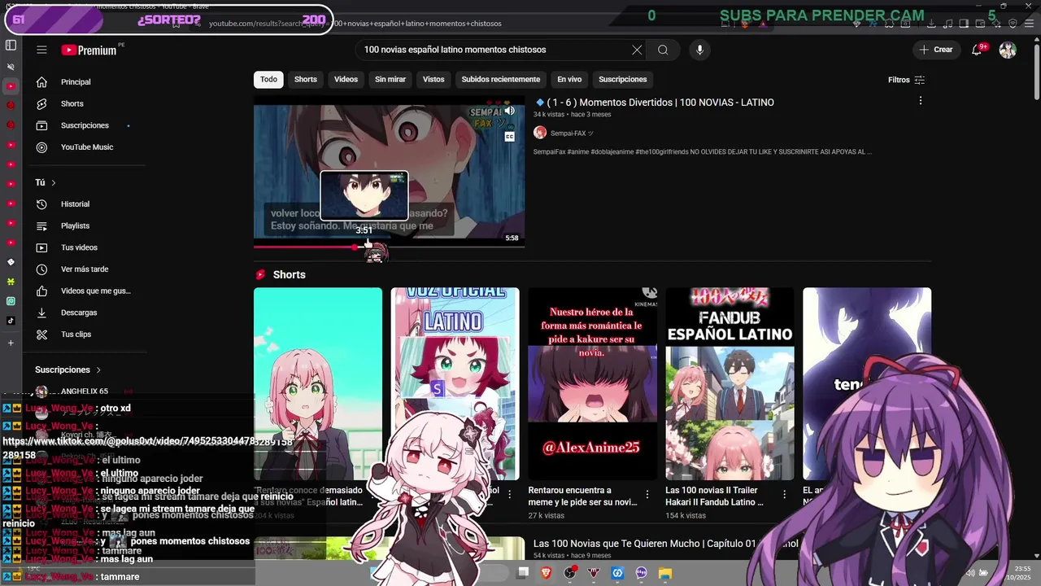Select the Vistos filter chip

(433, 80)
